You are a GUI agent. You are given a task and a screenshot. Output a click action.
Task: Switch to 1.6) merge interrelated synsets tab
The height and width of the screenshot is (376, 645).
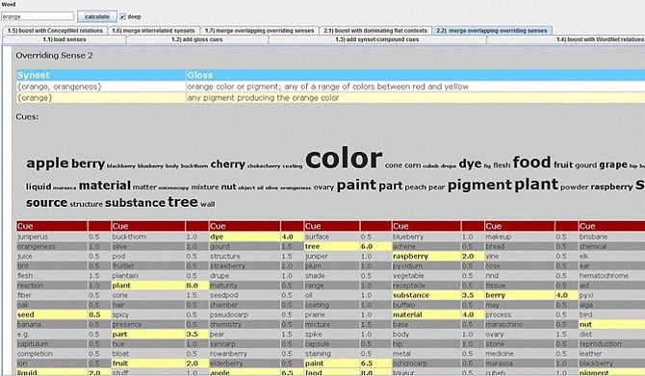click(153, 31)
